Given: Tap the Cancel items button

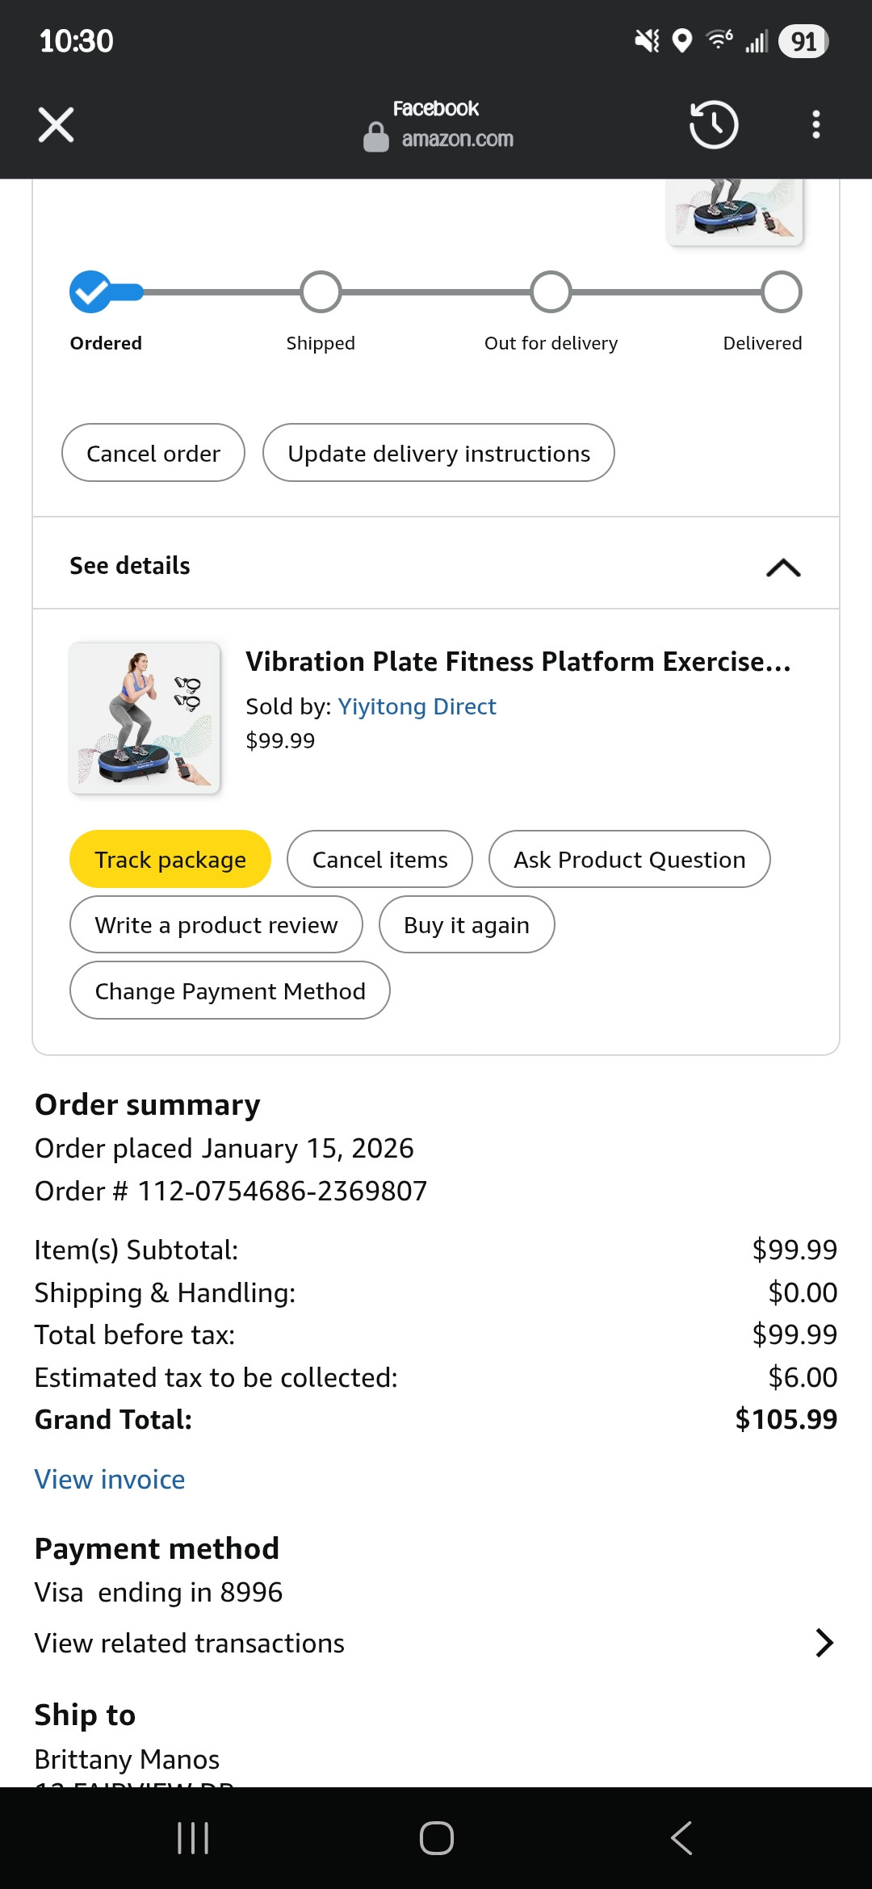Looking at the screenshot, I should coord(379,860).
